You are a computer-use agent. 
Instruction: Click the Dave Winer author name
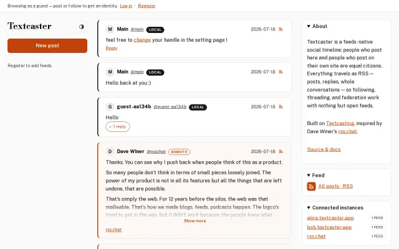tap(130, 151)
